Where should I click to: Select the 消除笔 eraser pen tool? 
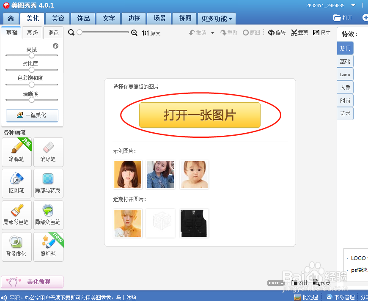click(48, 152)
